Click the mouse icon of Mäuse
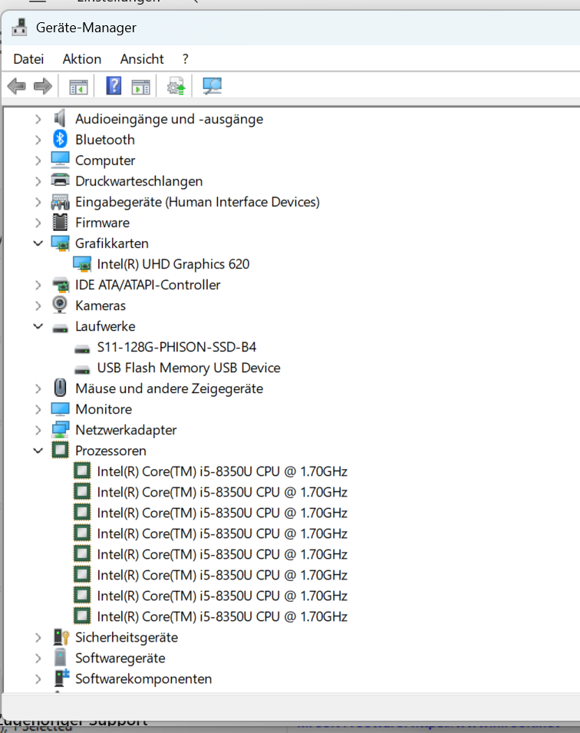Screen dimensions: 580x733 pos(60,388)
